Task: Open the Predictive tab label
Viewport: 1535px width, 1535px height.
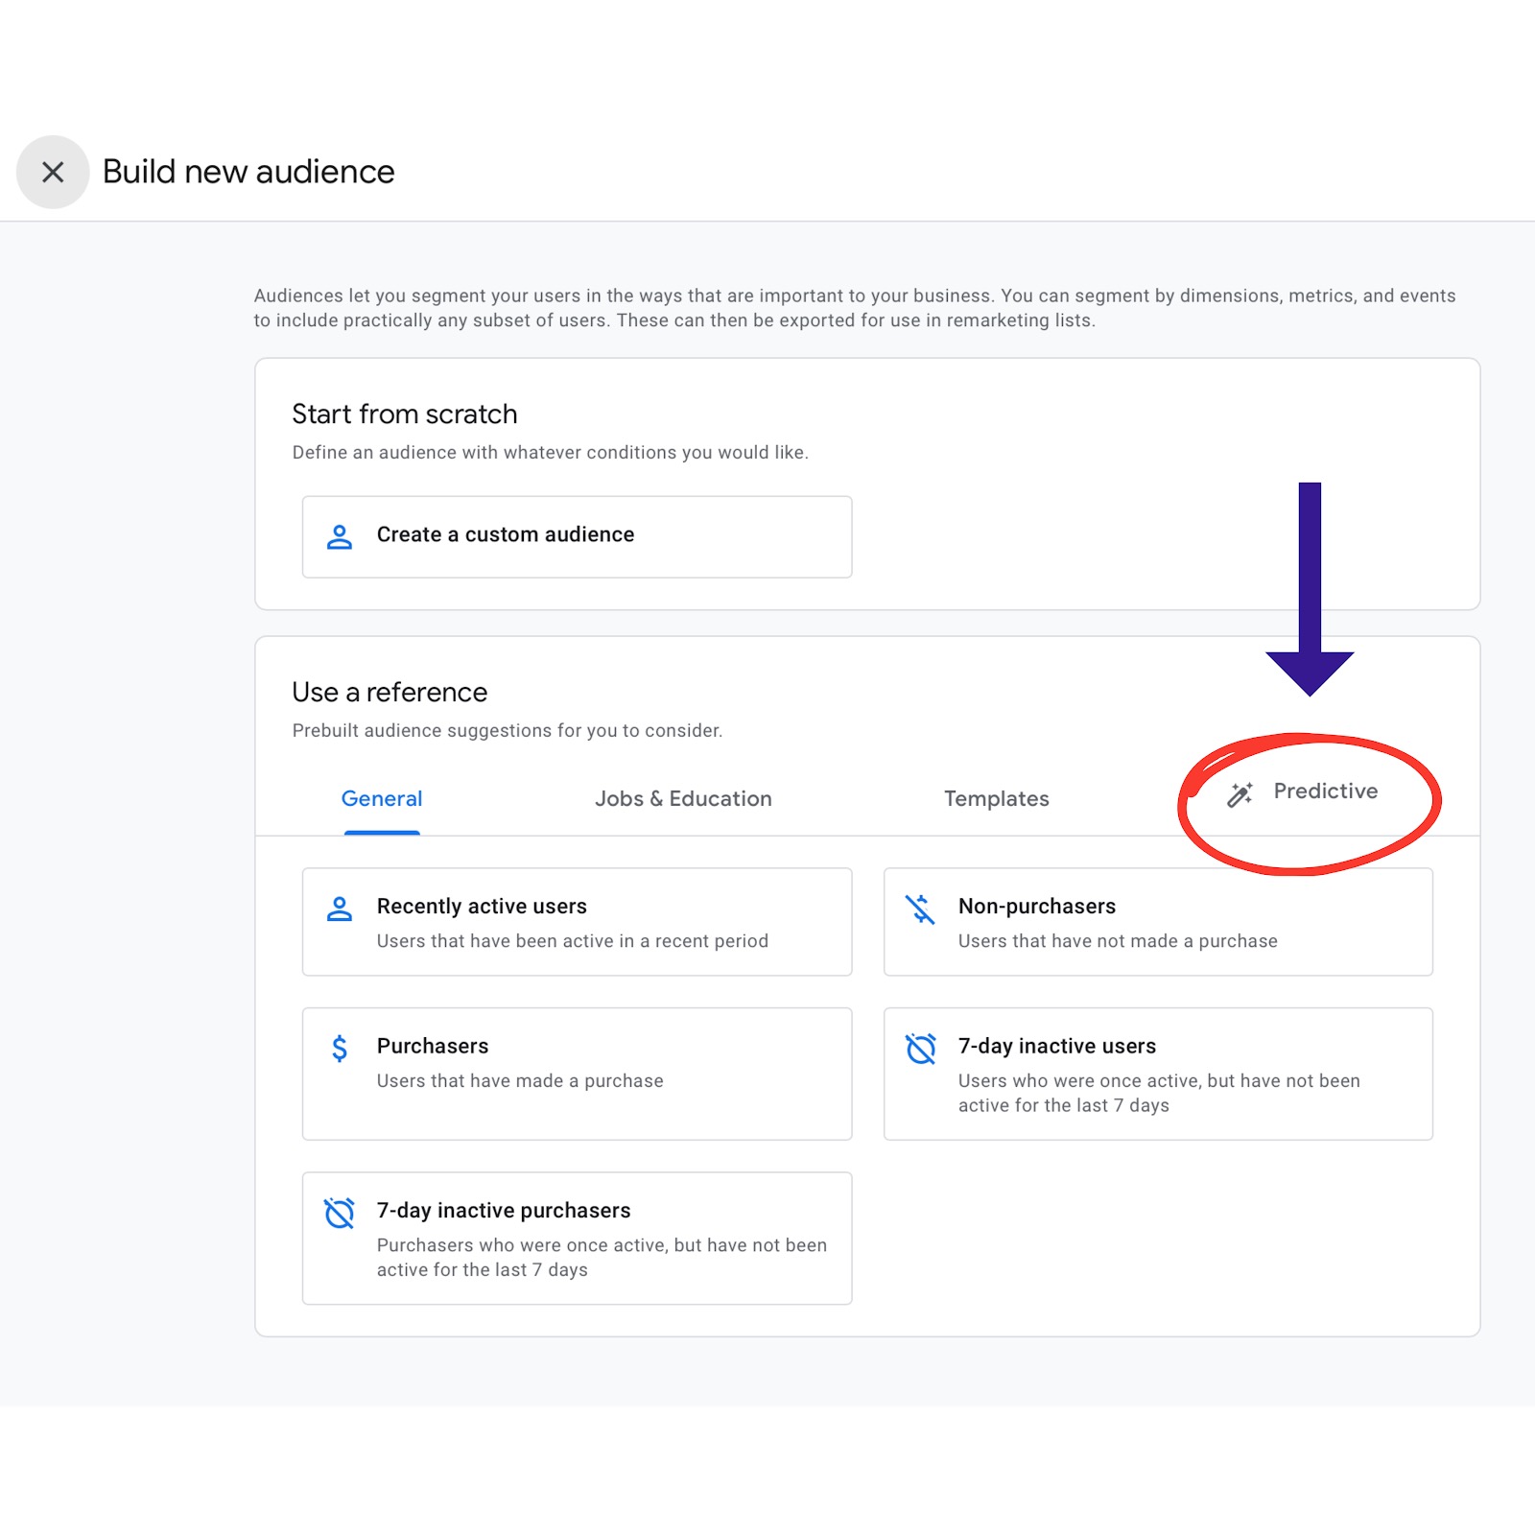Action: point(1326,791)
